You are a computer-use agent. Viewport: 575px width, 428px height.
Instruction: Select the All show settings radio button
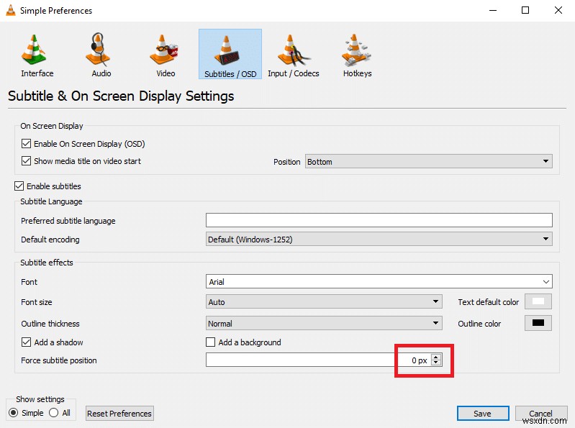pos(53,413)
